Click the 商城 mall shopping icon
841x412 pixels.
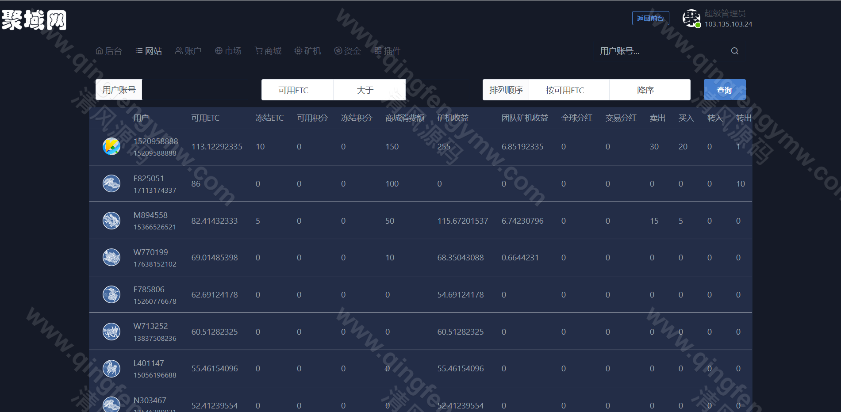click(x=258, y=50)
